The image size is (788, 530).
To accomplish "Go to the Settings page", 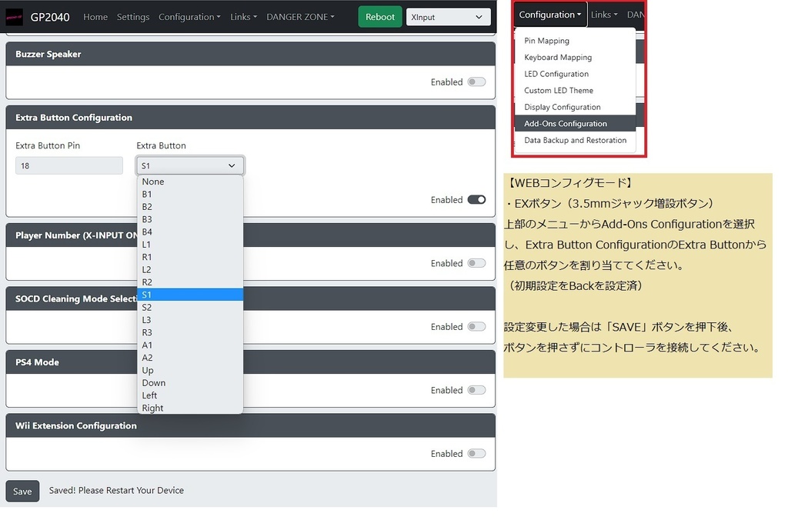I will click(x=133, y=17).
